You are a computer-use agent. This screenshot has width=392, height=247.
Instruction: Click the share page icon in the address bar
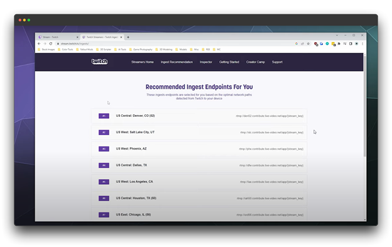pos(302,43)
